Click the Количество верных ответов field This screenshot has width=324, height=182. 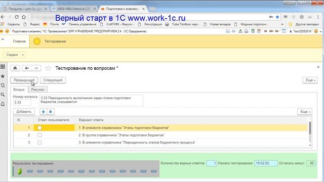pos(212,163)
